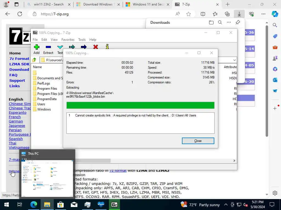Click the dark blue Move arrow icon

84,47
